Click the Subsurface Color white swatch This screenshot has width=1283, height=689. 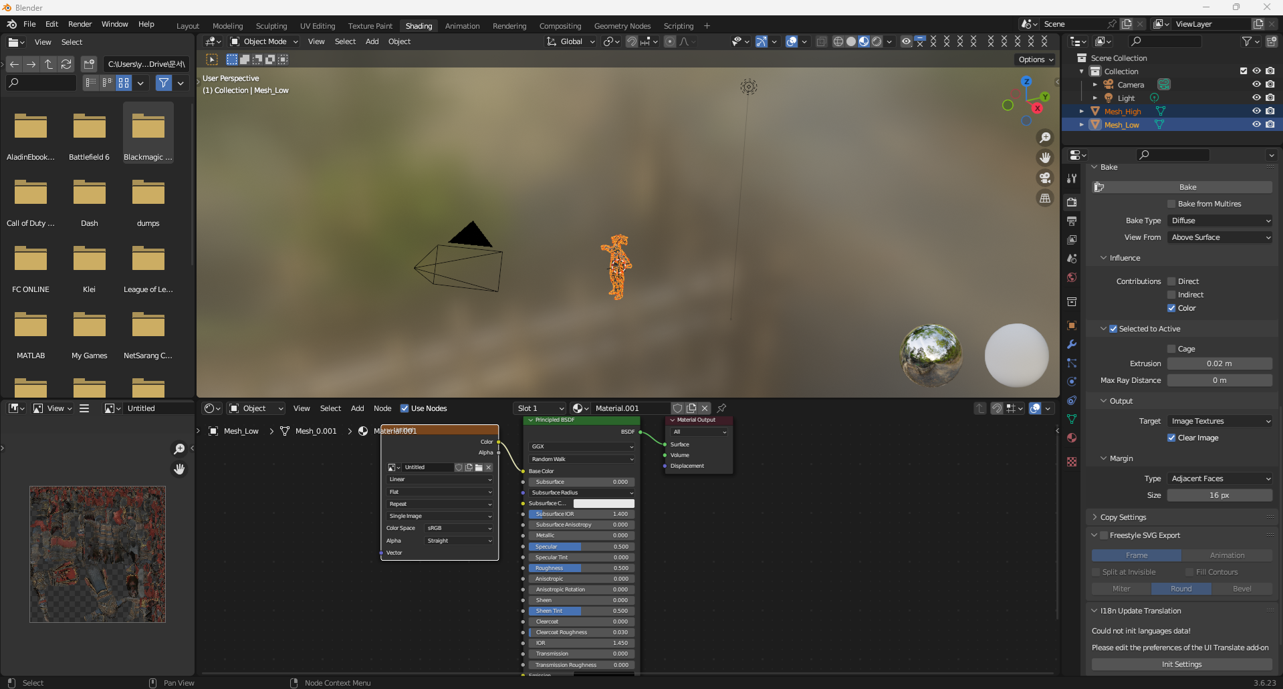click(604, 503)
